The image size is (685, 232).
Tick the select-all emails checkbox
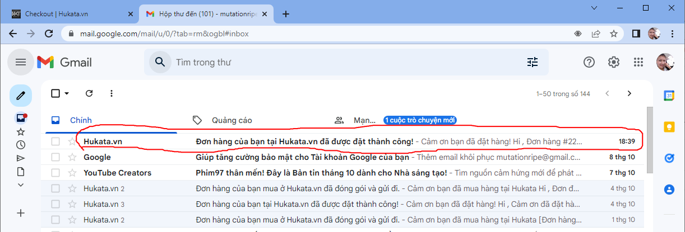(x=55, y=93)
